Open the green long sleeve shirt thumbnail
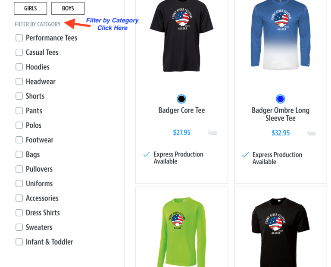 click(x=181, y=232)
